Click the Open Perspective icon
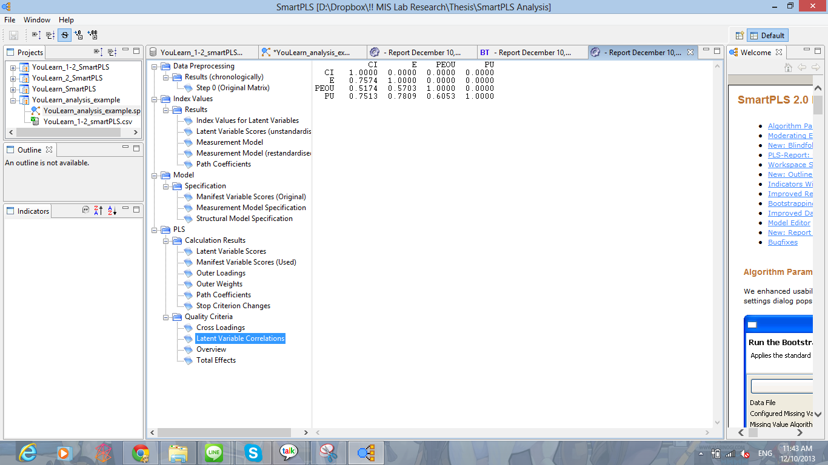 tap(739, 35)
